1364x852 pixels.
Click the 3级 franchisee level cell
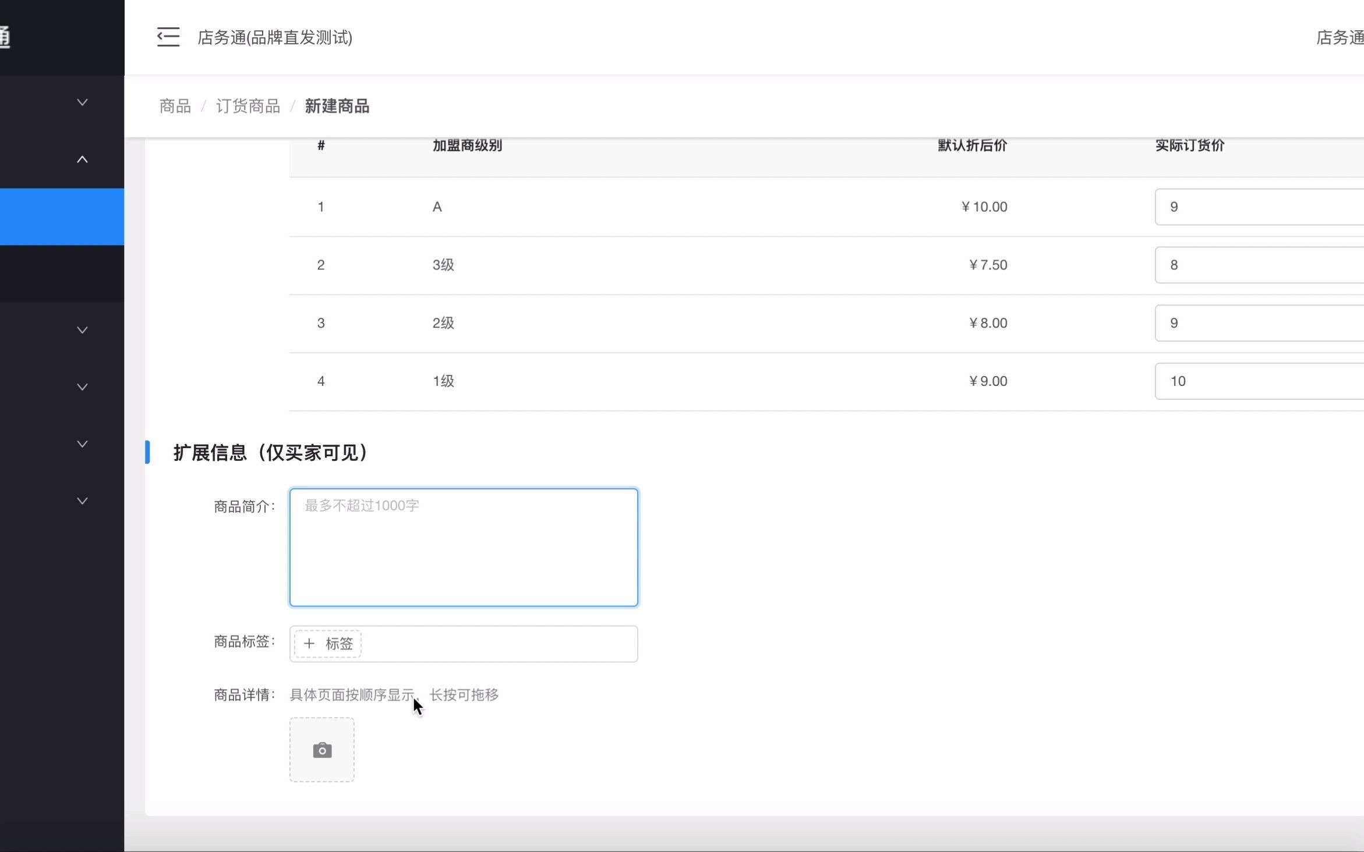coord(443,265)
